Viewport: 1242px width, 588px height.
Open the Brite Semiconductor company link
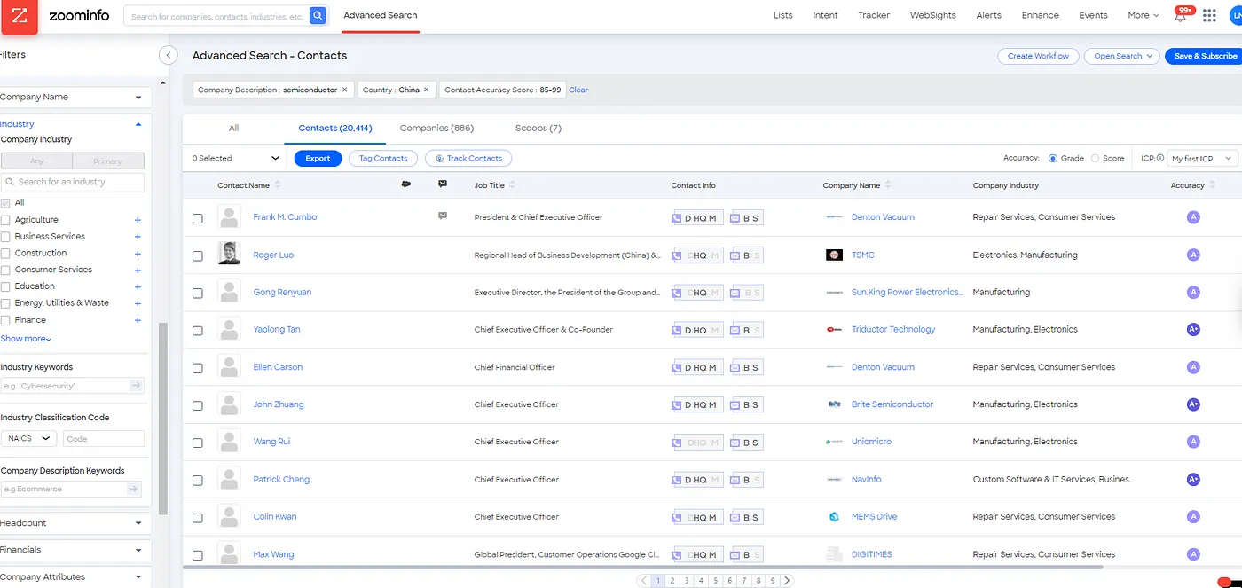point(892,404)
